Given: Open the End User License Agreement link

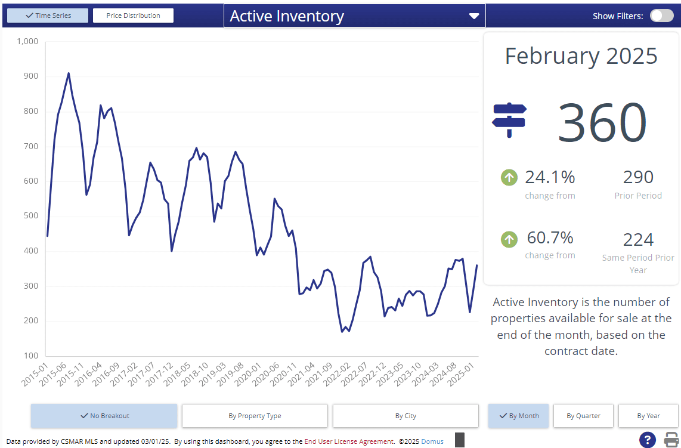Looking at the screenshot, I should tap(349, 441).
